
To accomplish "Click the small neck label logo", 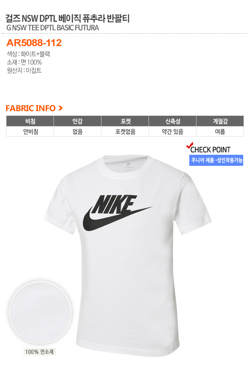I will (129, 166).
